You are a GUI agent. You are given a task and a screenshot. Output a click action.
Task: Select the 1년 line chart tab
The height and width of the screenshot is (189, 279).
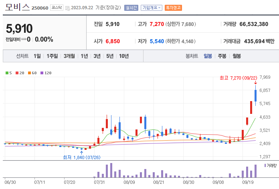point(84,56)
